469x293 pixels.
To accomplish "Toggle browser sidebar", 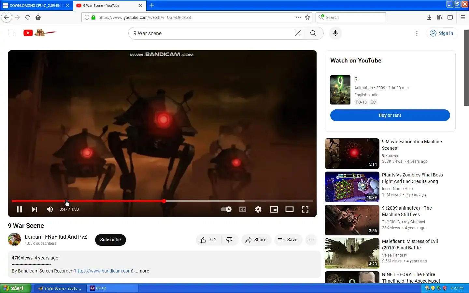I will pos(450,17).
